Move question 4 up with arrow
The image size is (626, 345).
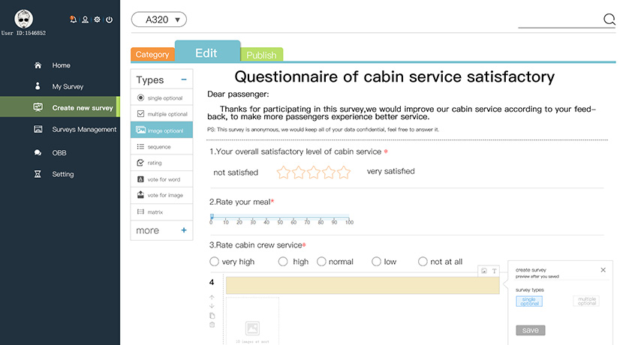click(x=212, y=297)
